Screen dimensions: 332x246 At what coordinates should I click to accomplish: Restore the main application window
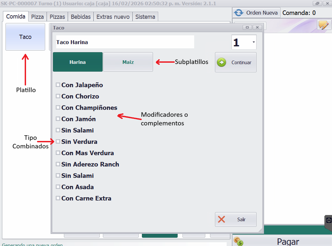(x=318, y=3)
